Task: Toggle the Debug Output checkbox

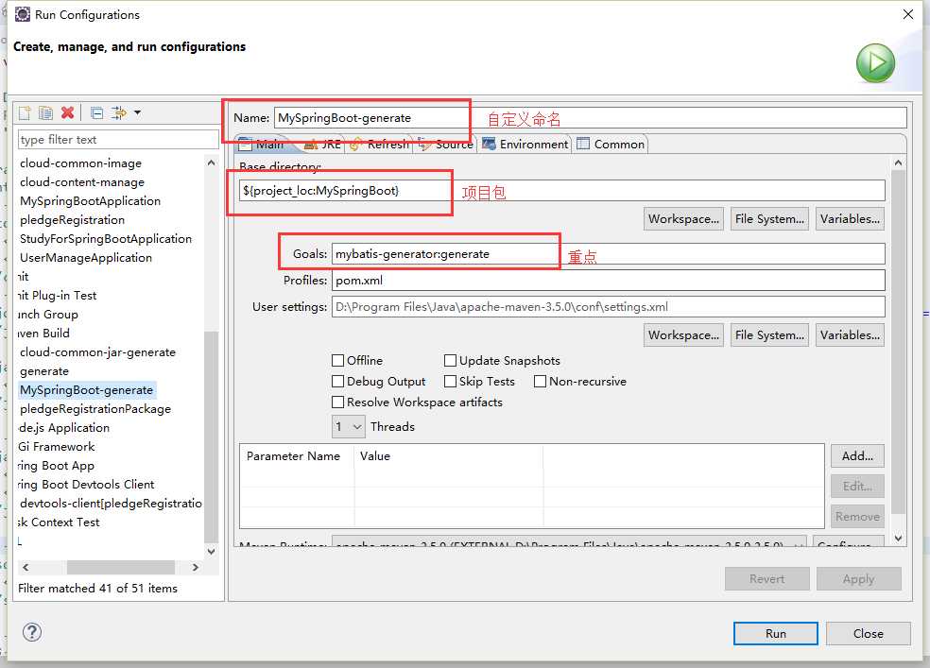Action: point(337,381)
